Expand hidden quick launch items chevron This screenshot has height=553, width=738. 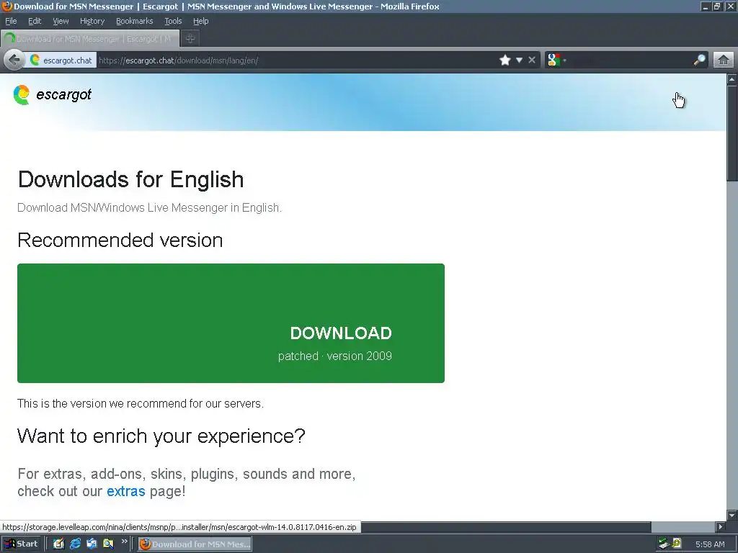[x=124, y=542]
